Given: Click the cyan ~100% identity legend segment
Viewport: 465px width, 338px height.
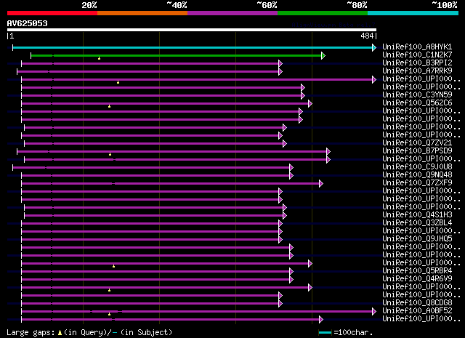Looking at the screenshot, I should pyautogui.click(x=413, y=13).
